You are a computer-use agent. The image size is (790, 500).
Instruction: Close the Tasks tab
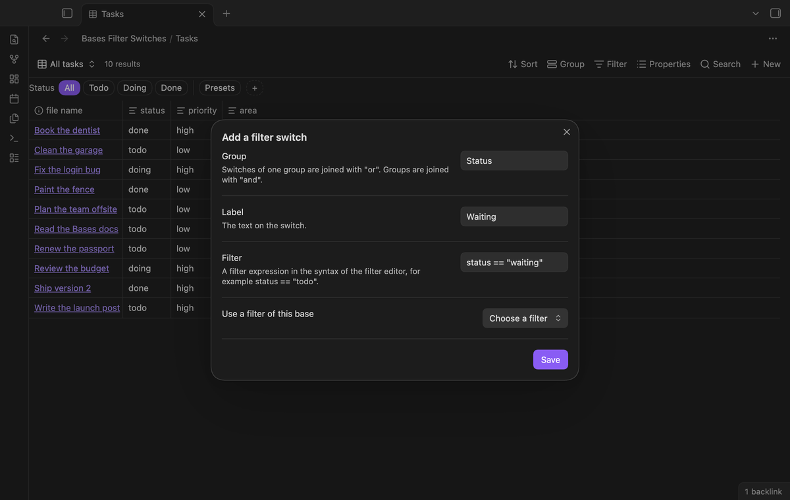[202, 14]
